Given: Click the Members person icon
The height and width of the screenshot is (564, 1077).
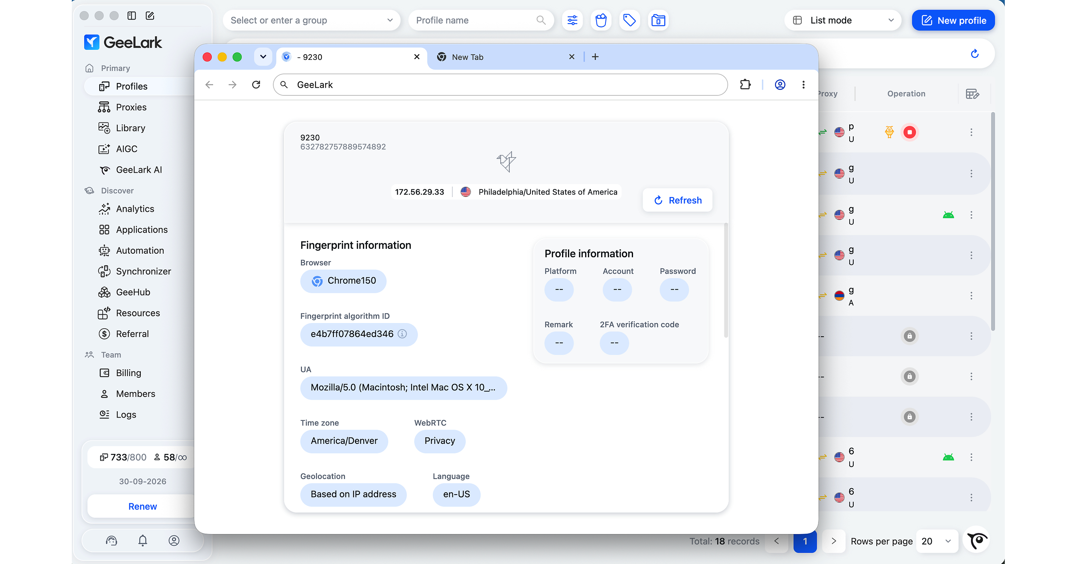Looking at the screenshot, I should [104, 394].
